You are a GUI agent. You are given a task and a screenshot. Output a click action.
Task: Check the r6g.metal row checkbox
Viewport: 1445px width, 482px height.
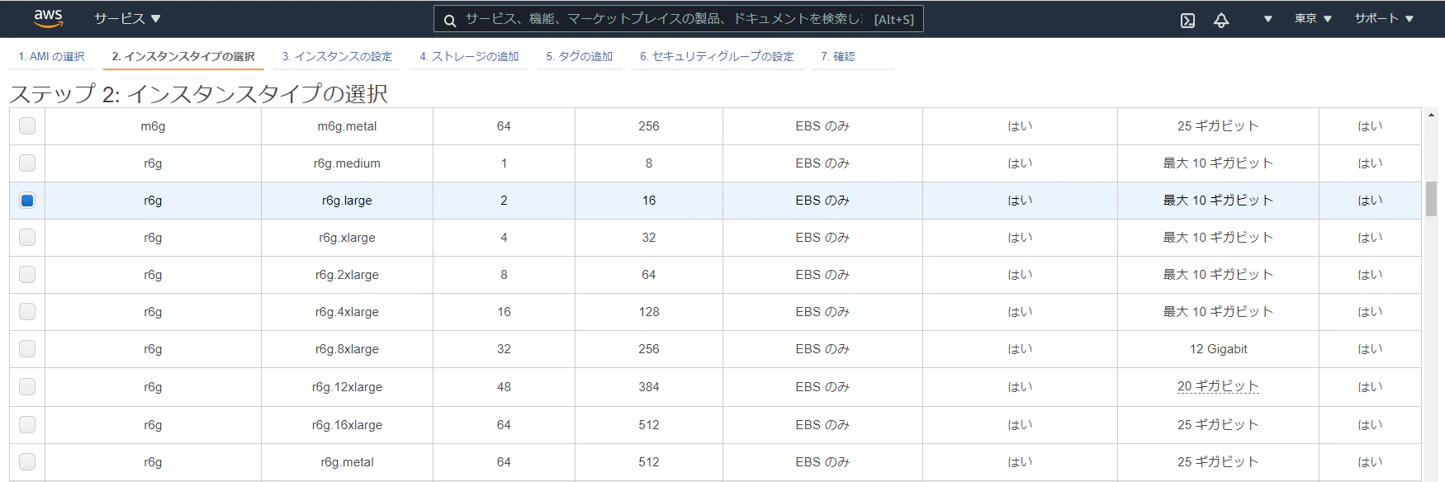pos(27,461)
